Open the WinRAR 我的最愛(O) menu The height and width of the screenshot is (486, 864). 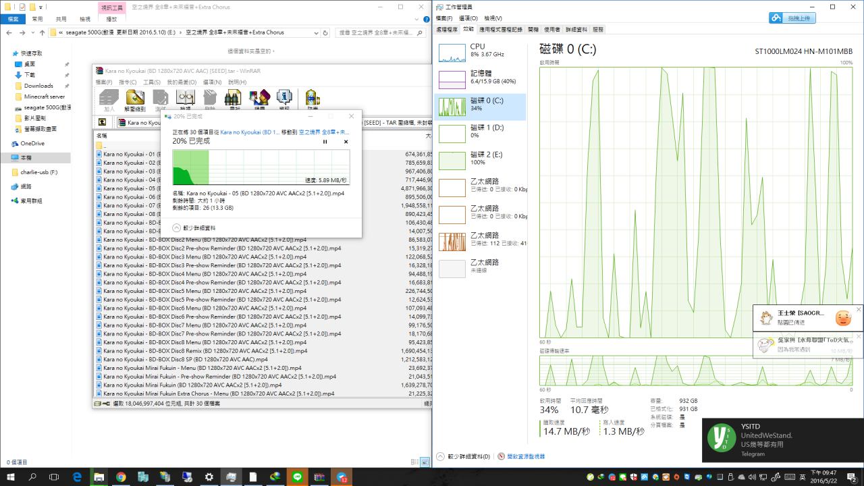pos(182,82)
